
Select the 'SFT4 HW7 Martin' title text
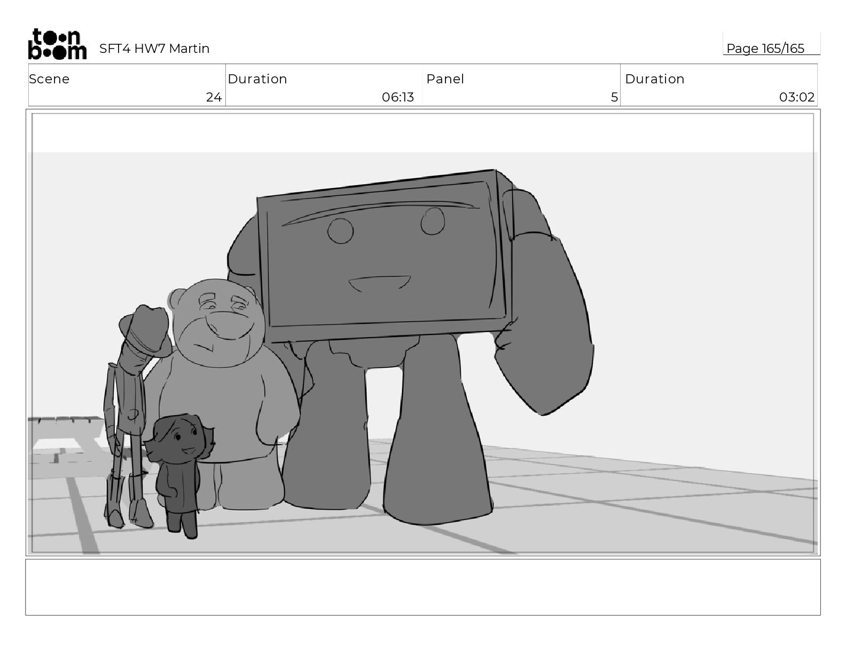(154, 49)
